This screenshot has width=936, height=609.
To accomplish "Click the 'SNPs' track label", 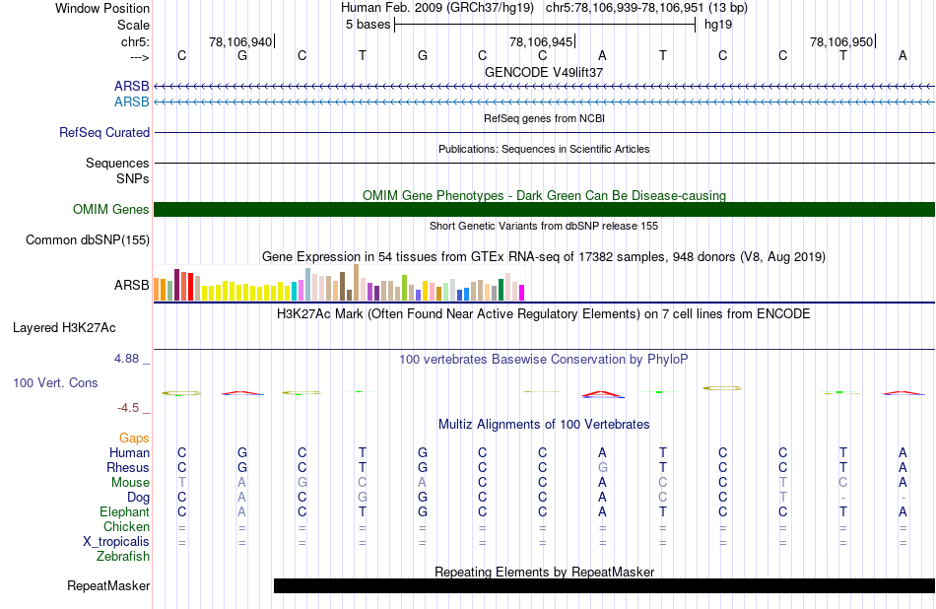I will point(133,178).
